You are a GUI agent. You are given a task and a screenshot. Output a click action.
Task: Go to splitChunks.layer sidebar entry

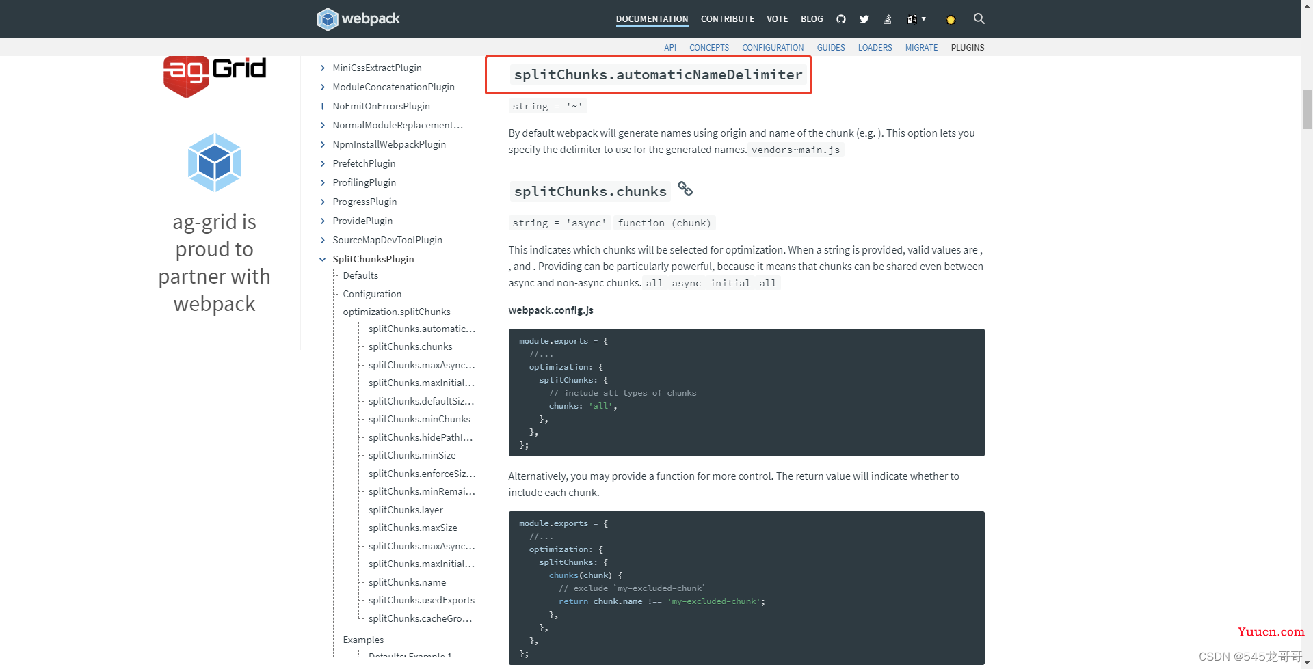[406, 510]
